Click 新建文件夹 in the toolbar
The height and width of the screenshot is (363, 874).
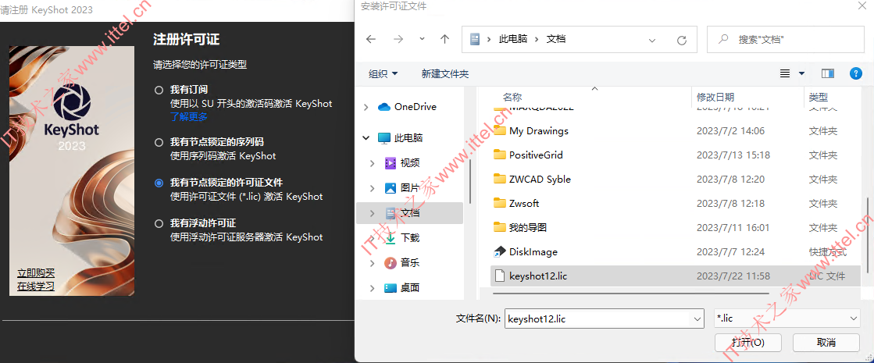[x=444, y=73]
